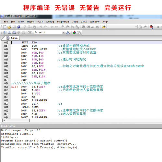Open the Tools menu
Viewport: 162px width, 162px height.
tap(75, 22)
